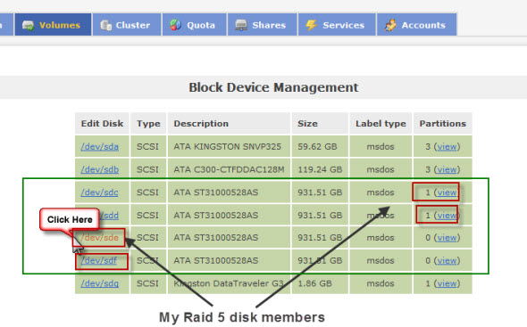The image size is (527, 327).
Task: Select the ATA C300-CTFDDAC128M description
Action: 229,169
